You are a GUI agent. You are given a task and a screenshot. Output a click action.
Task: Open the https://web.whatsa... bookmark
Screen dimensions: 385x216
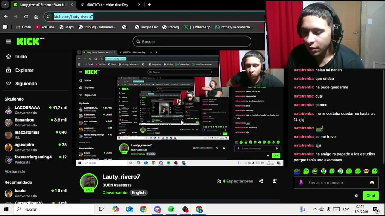click(x=234, y=27)
